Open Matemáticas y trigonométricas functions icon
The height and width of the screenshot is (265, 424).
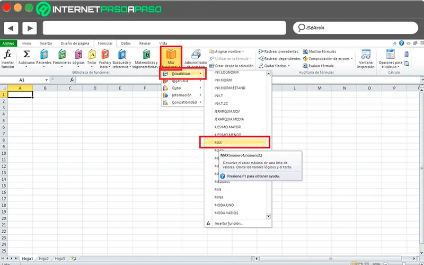click(146, 55)
